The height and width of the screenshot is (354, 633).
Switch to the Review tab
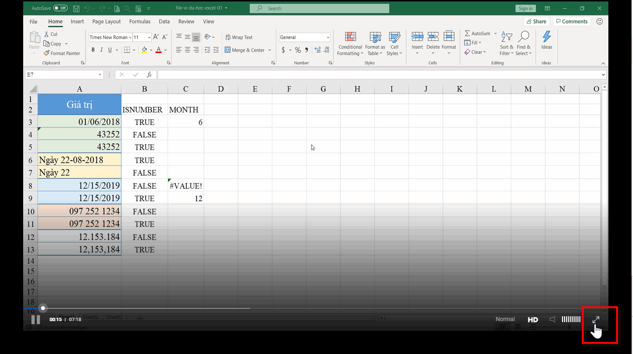coord(186,22)
